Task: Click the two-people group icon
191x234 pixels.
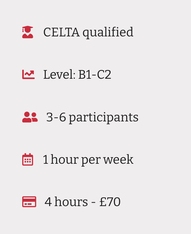Action: click(x=30, y=117)
